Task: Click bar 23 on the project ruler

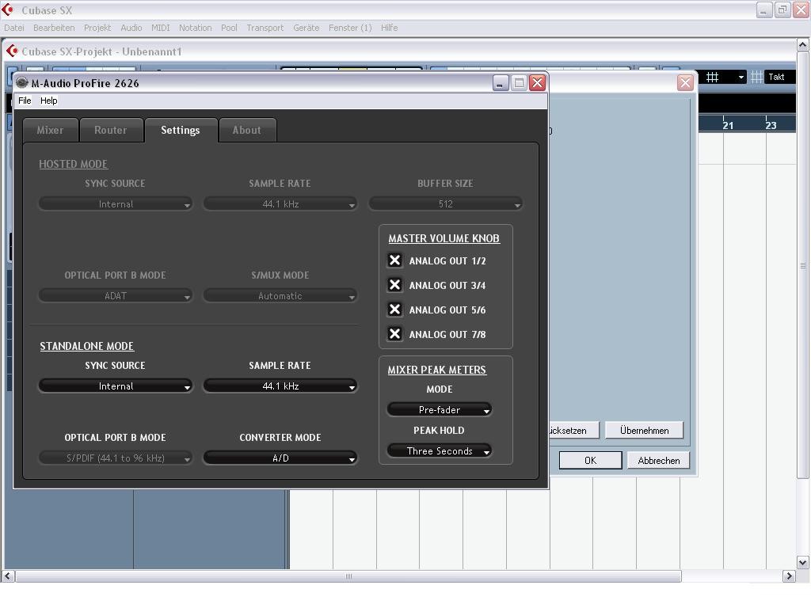Action: point(771,124)
